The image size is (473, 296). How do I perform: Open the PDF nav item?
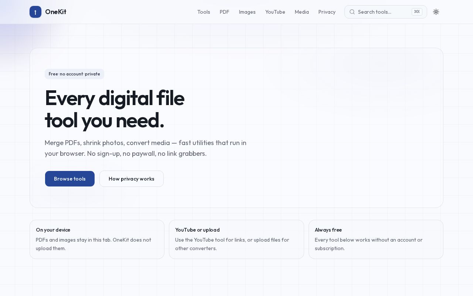coord(225,12)
